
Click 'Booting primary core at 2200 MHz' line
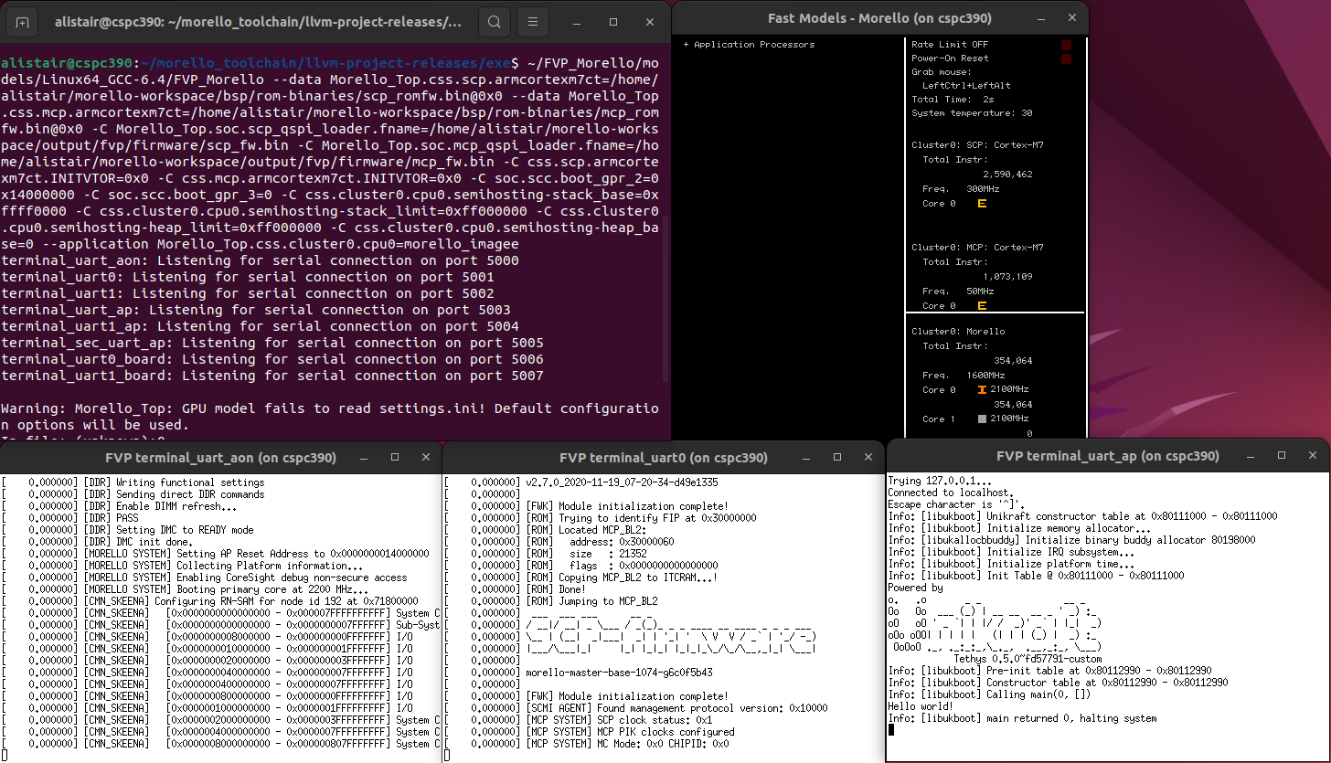[243, 588]
